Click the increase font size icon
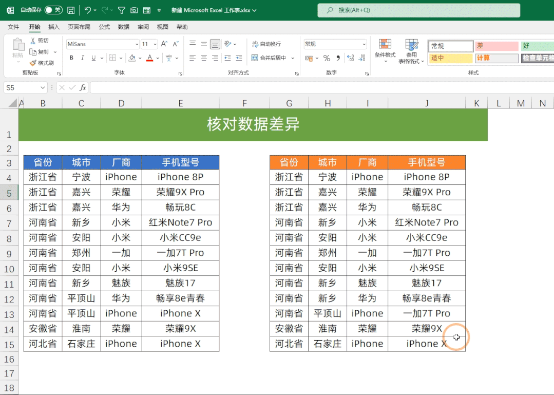The width and height of the screenshot is (554, 395). (x=164, y=44)
